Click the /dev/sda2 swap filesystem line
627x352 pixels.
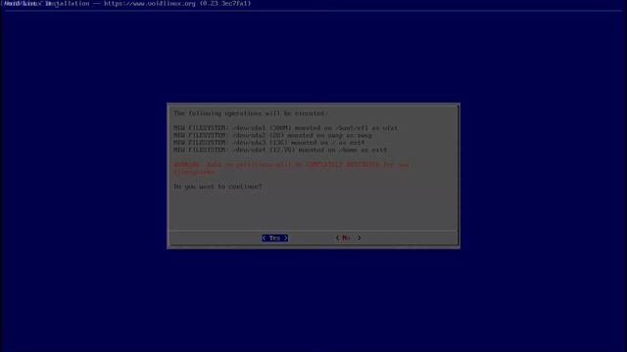[272, 135]
